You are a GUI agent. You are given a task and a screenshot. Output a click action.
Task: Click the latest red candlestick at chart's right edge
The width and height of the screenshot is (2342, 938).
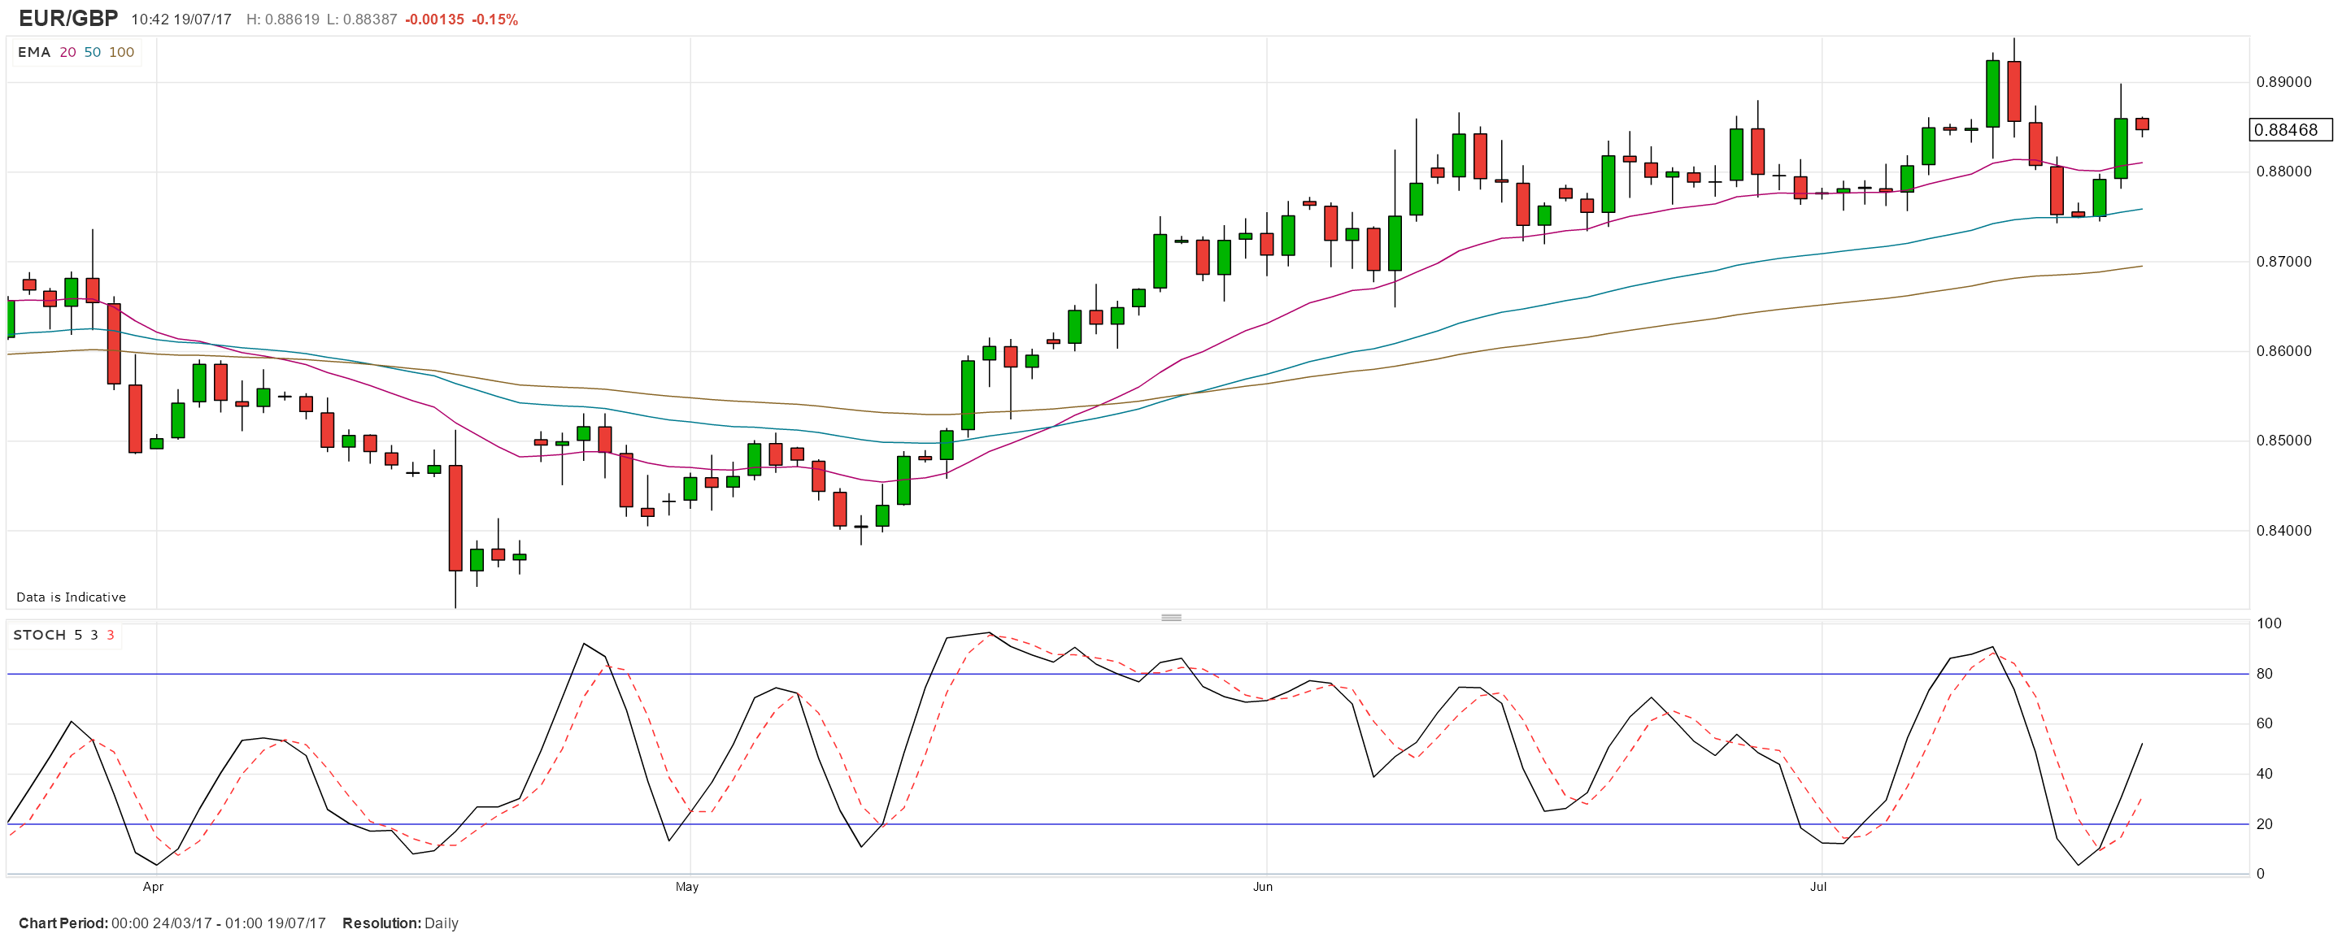click(x=2142, y=124)
